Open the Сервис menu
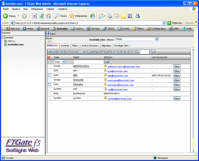 coord(50,9)
